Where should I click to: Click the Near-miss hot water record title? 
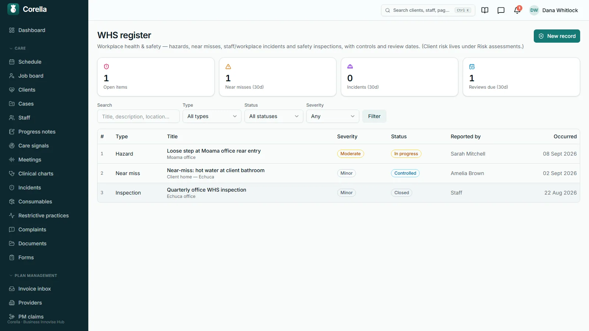pyautogui.click(x=216, y=170)
